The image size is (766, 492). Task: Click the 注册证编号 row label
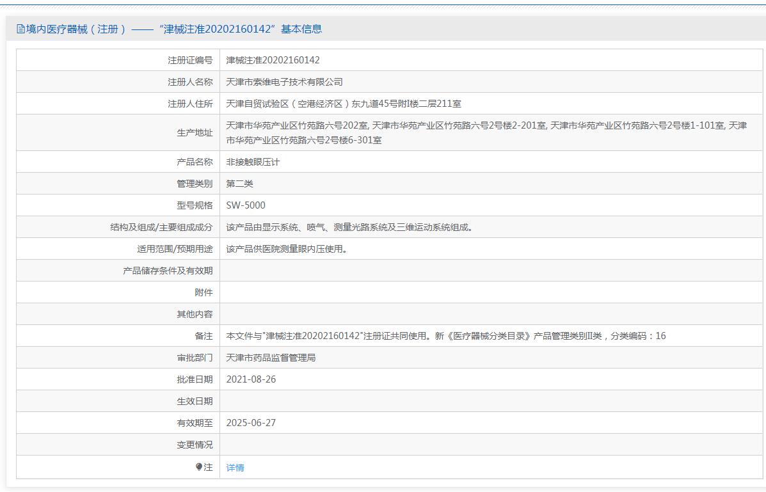click(x=190, y=60)
